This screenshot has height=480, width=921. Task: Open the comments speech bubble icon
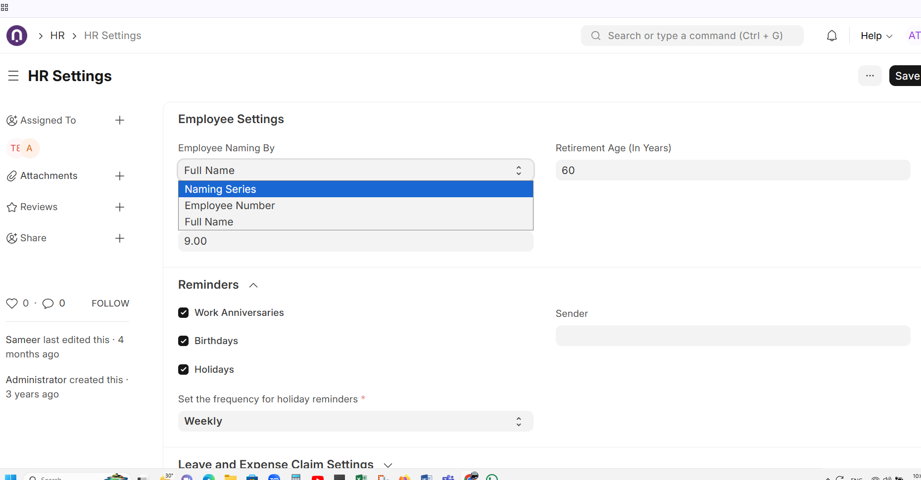click(x=48, y=304)
